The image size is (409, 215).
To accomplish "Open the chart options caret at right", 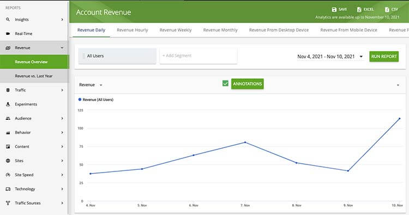I will [398, 85].
